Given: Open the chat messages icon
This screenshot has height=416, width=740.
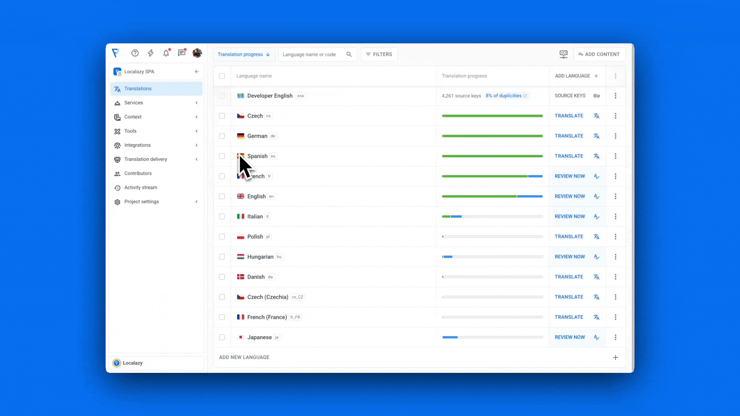Looking at the screenshot, I should (x=182, y=53).
